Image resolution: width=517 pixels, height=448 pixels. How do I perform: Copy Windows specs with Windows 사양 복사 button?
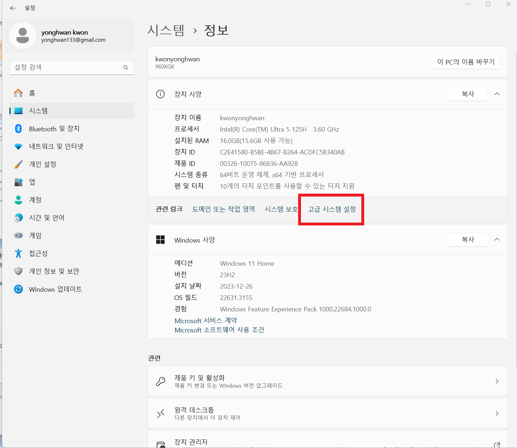468,239
